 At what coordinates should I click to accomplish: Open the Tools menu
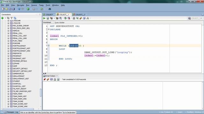48,5
